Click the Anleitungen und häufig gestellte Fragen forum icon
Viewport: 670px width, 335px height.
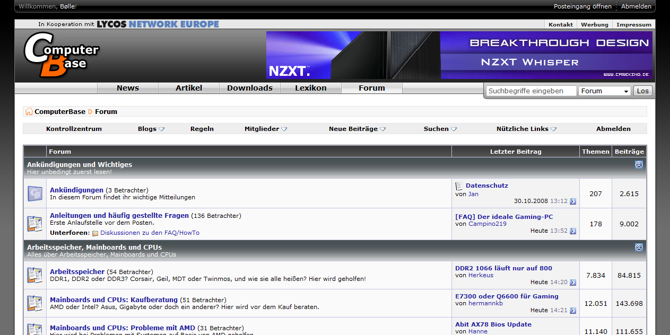tap(35, 224)
